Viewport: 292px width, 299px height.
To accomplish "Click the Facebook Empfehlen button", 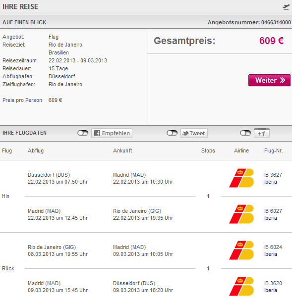I will (112, 133).
